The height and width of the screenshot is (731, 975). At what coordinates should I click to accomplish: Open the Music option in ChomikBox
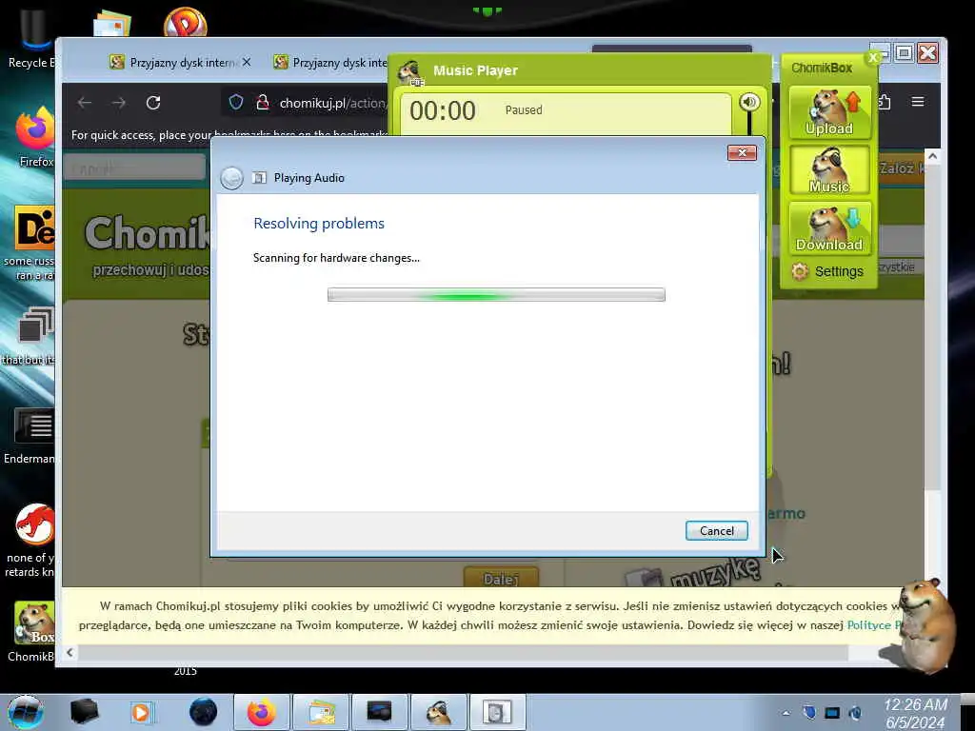[829, 169]
